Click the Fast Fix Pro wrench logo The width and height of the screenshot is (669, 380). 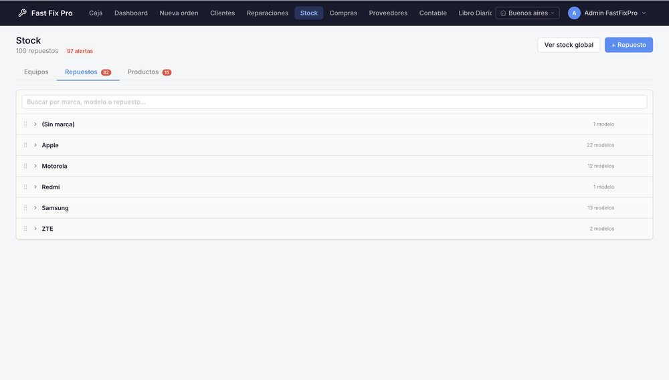[x=22, y=13]
